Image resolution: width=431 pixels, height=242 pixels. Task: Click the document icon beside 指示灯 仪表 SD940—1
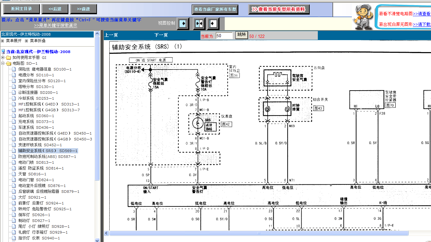click(14, 238)
